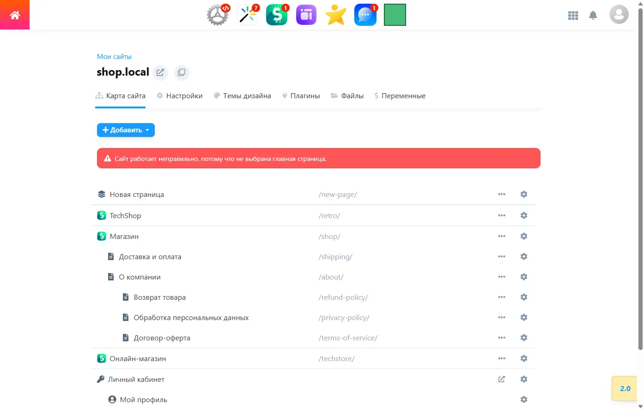The height and width of the screenshot is (410, 644).
Task: Open the gear app with the code badge
Action: pyautogui.click(x=218, y=15)
